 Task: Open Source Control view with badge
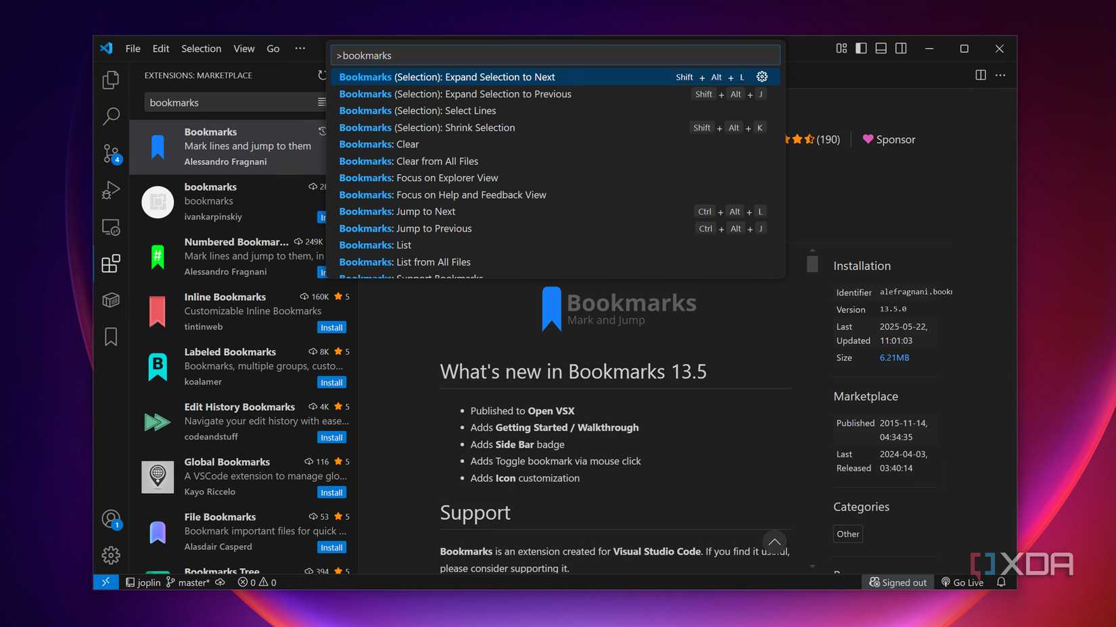[x=111, y=153]
